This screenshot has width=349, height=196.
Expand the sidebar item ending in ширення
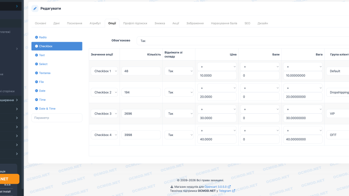click(10, 100)
